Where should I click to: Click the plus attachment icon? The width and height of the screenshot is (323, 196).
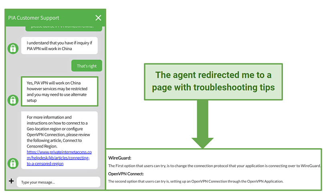(x=11, y=181)
